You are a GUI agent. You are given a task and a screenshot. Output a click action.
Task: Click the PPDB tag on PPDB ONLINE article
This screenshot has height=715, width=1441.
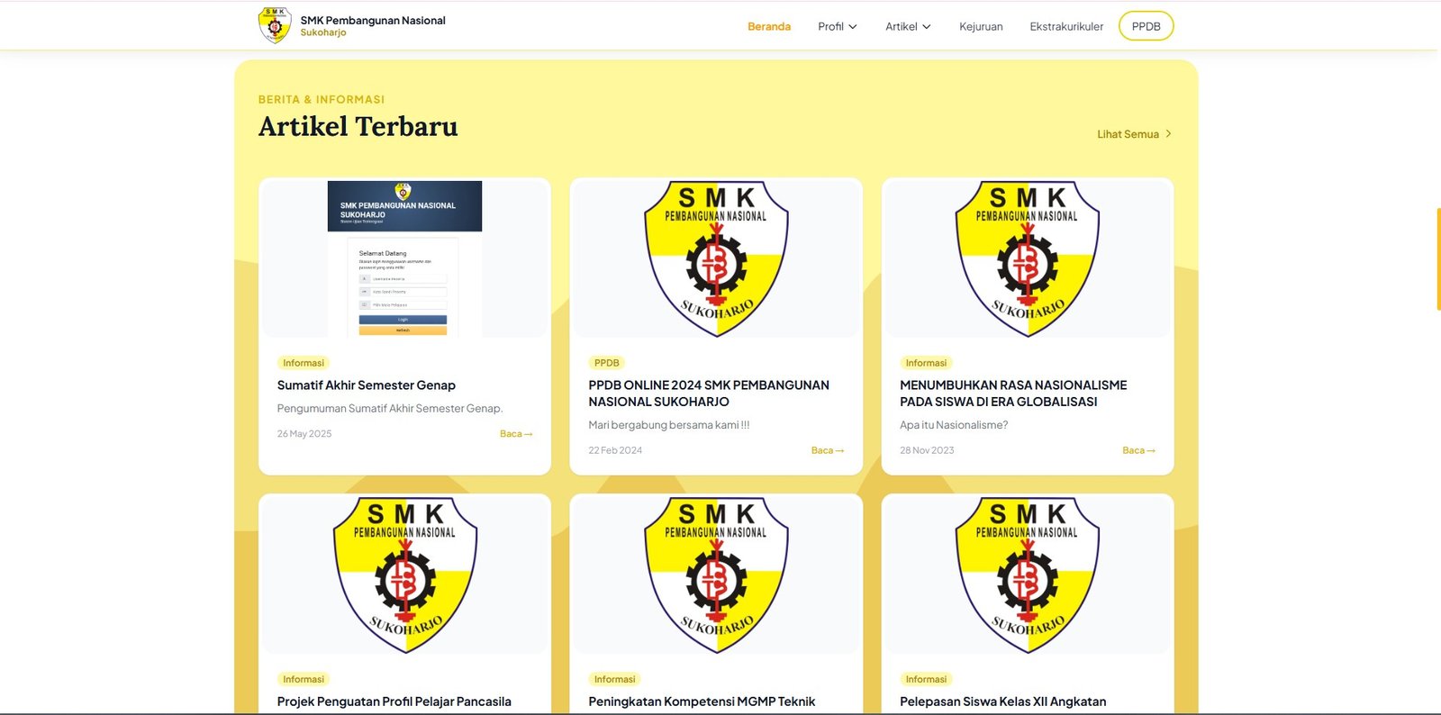(x=606, y=363)
